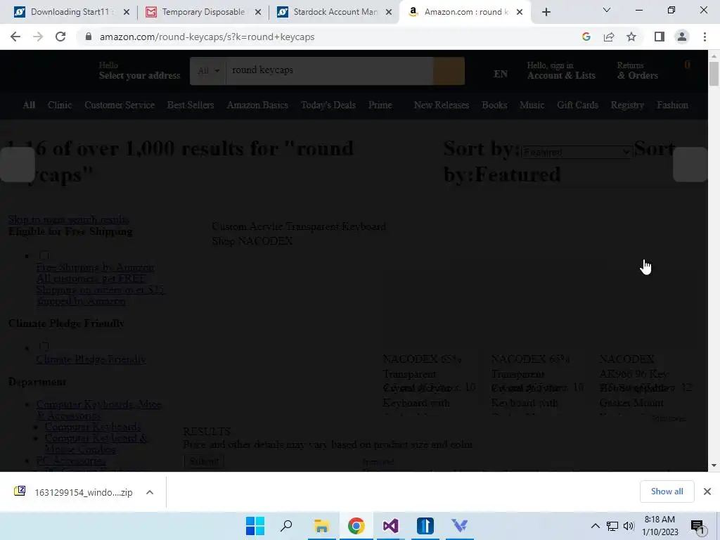Viewport: 720px width, 540px height.
Task: Open Account & Lists menu
Action: coord(561,71)
